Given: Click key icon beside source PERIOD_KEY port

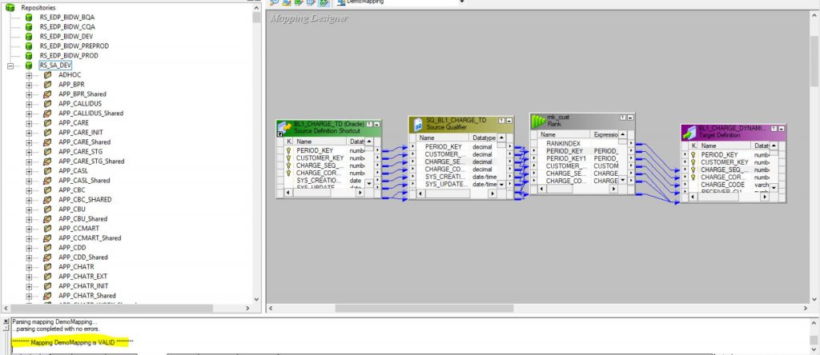Looking at the screenshot, I should 288,150.
